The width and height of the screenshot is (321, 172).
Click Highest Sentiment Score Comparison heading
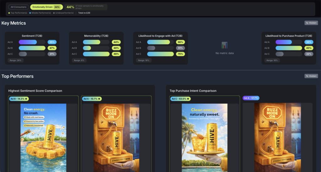pos(35,91)
